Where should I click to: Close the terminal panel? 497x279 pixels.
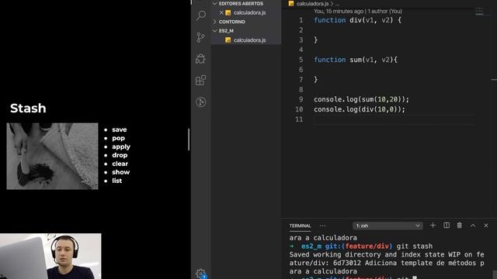point(486,226)
